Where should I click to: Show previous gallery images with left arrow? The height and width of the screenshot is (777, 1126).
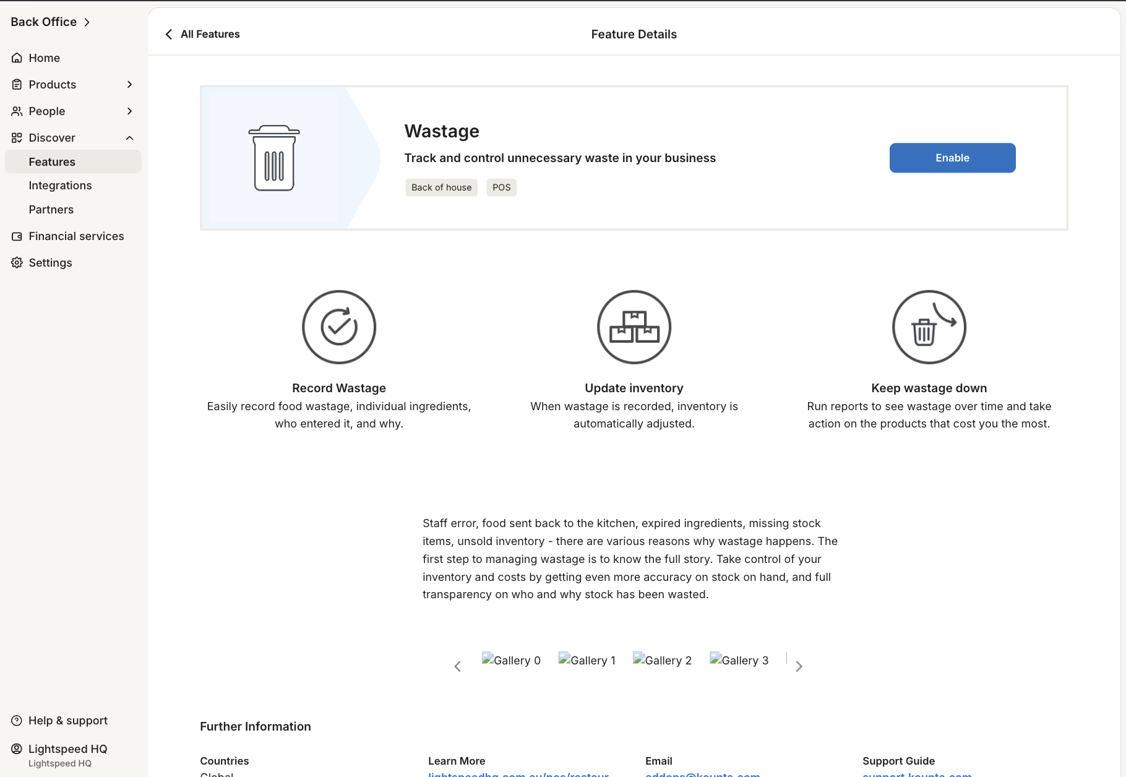click(458, 666)
